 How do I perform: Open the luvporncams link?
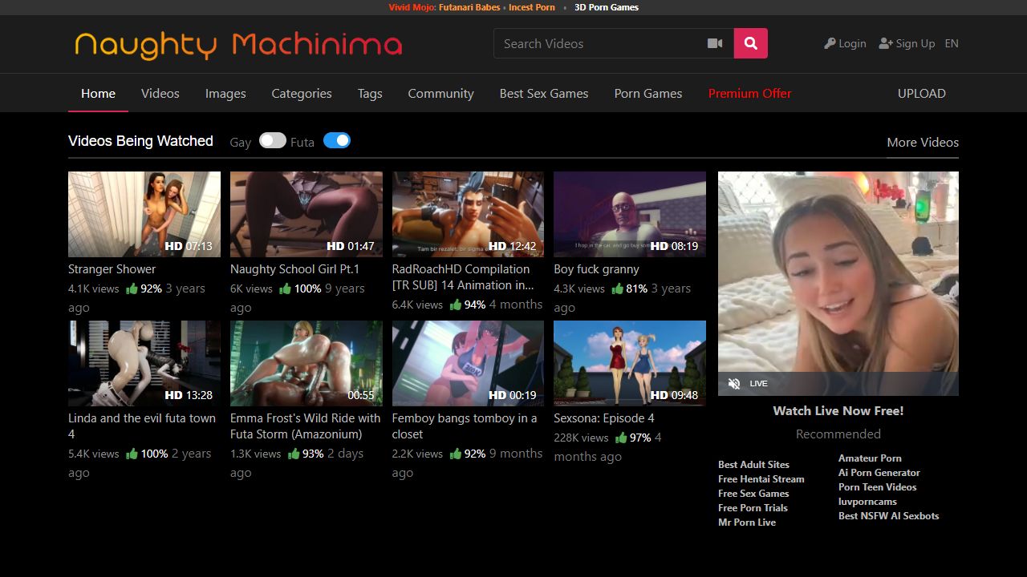click(x=867, y=502)
